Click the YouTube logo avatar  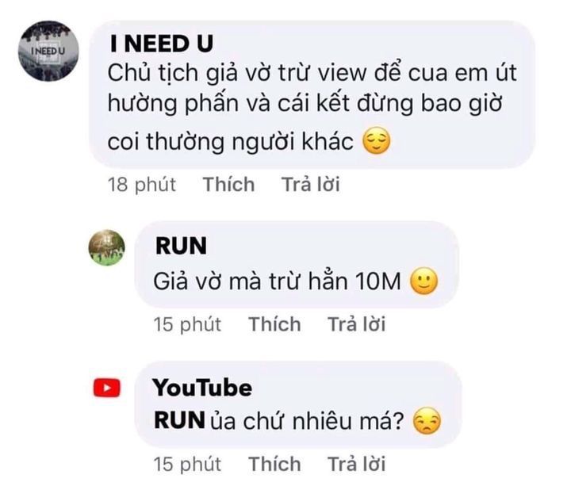107,388
